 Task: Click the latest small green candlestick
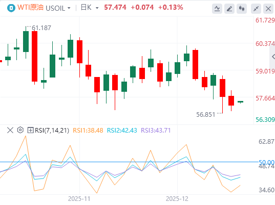(x=240, y=102)
